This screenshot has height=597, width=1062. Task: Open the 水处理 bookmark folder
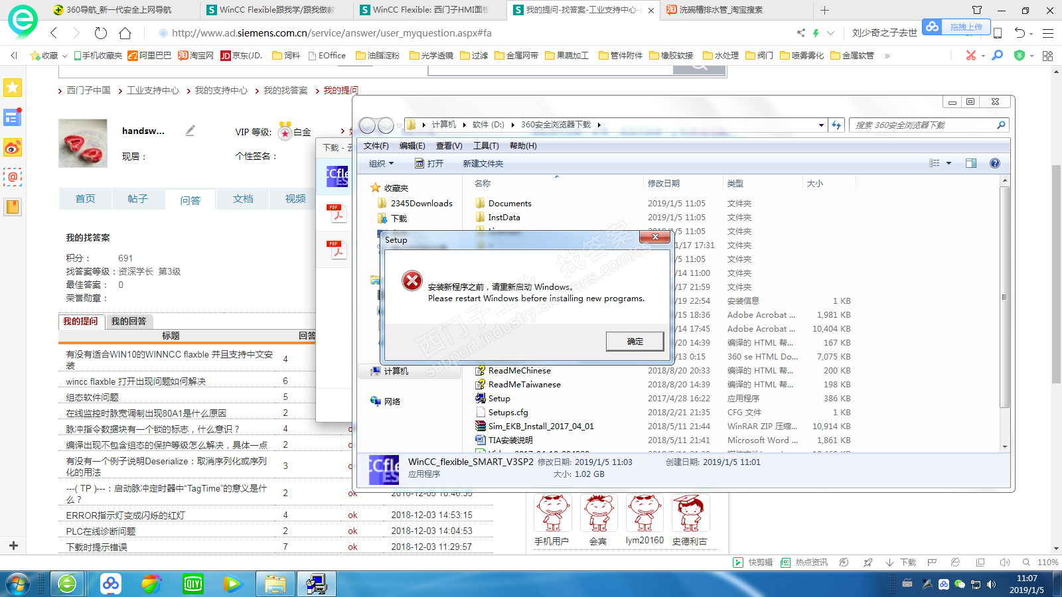721,56
